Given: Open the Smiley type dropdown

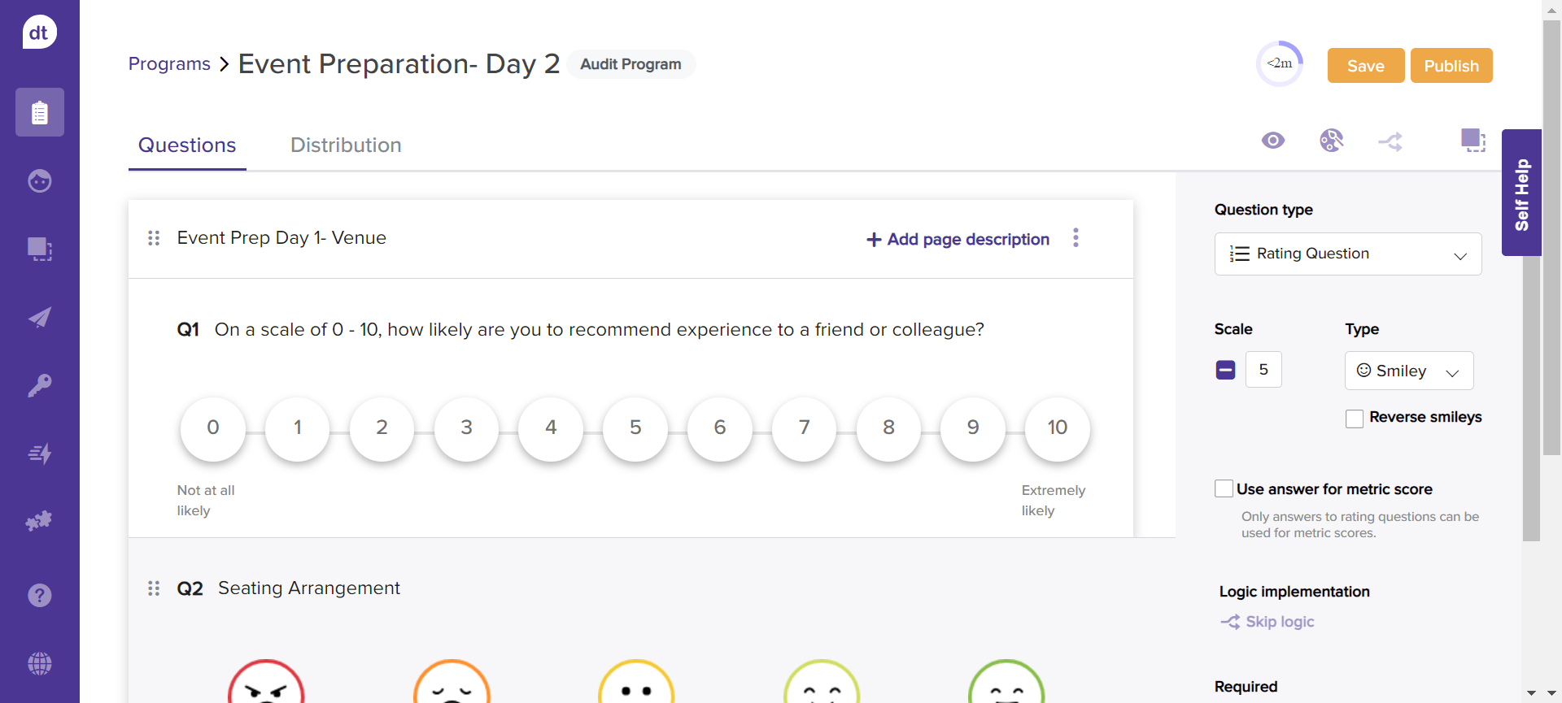Looking at the screenshot, I should 1408,371.
